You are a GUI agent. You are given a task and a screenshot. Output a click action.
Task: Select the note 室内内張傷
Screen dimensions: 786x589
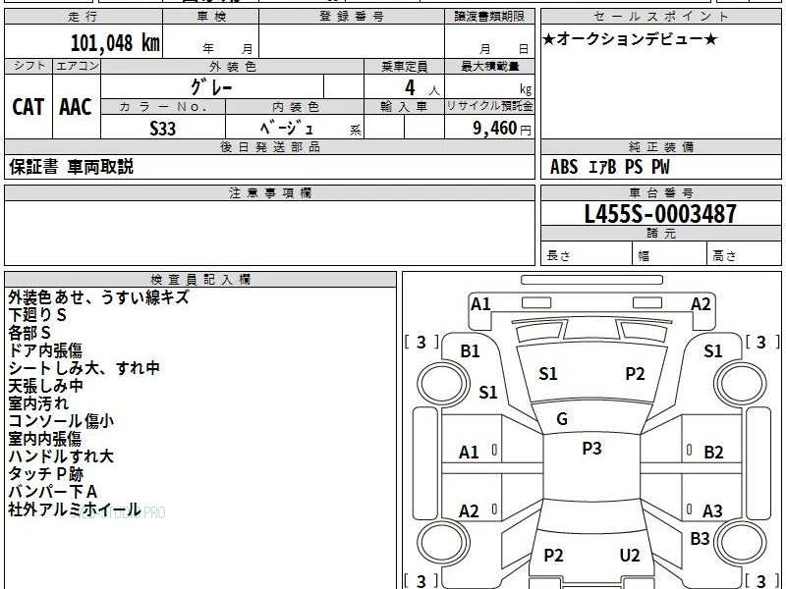point(44,439)
